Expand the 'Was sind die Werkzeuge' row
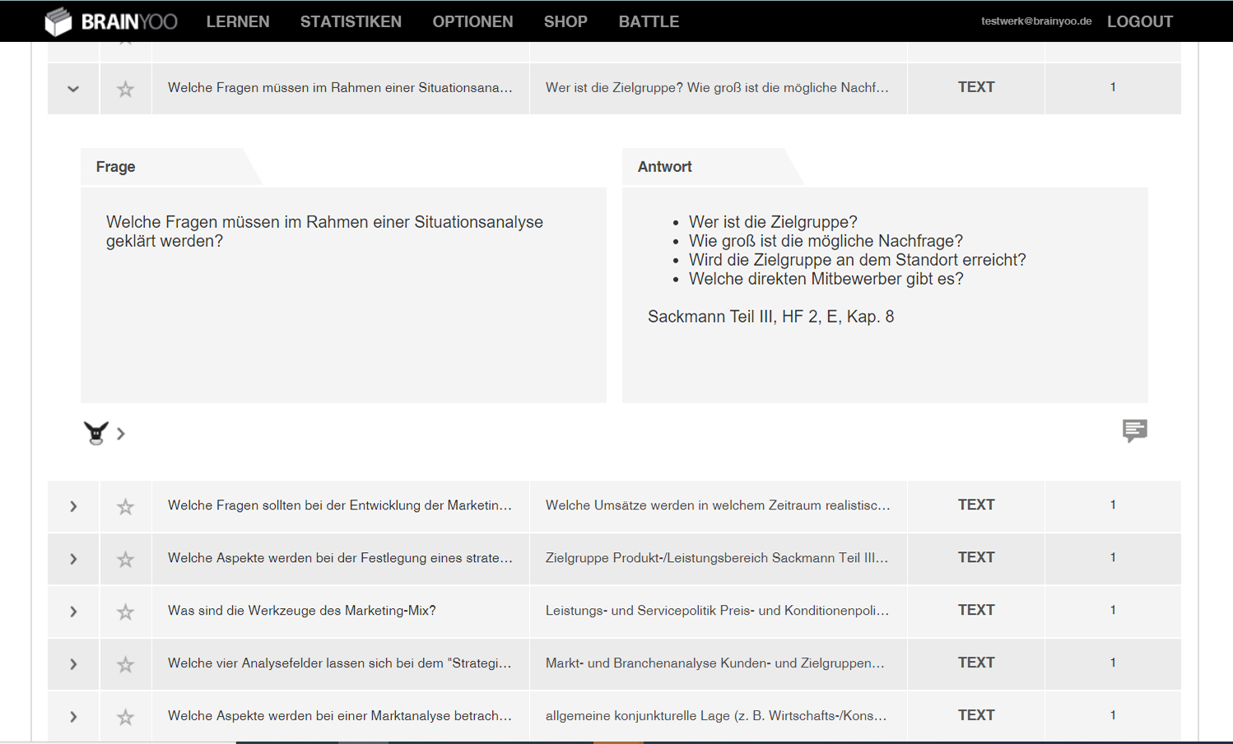1233x744 pixels. [x=73, y=611]
